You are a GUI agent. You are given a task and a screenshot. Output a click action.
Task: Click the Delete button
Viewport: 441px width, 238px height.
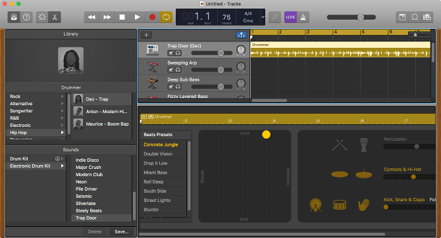(x=95, y=232)
